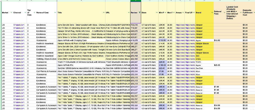Select SanDisk 128GB Extreme microSDXC title cell
255x110 pixels.
pyautogui.click(x=81, y=68)
